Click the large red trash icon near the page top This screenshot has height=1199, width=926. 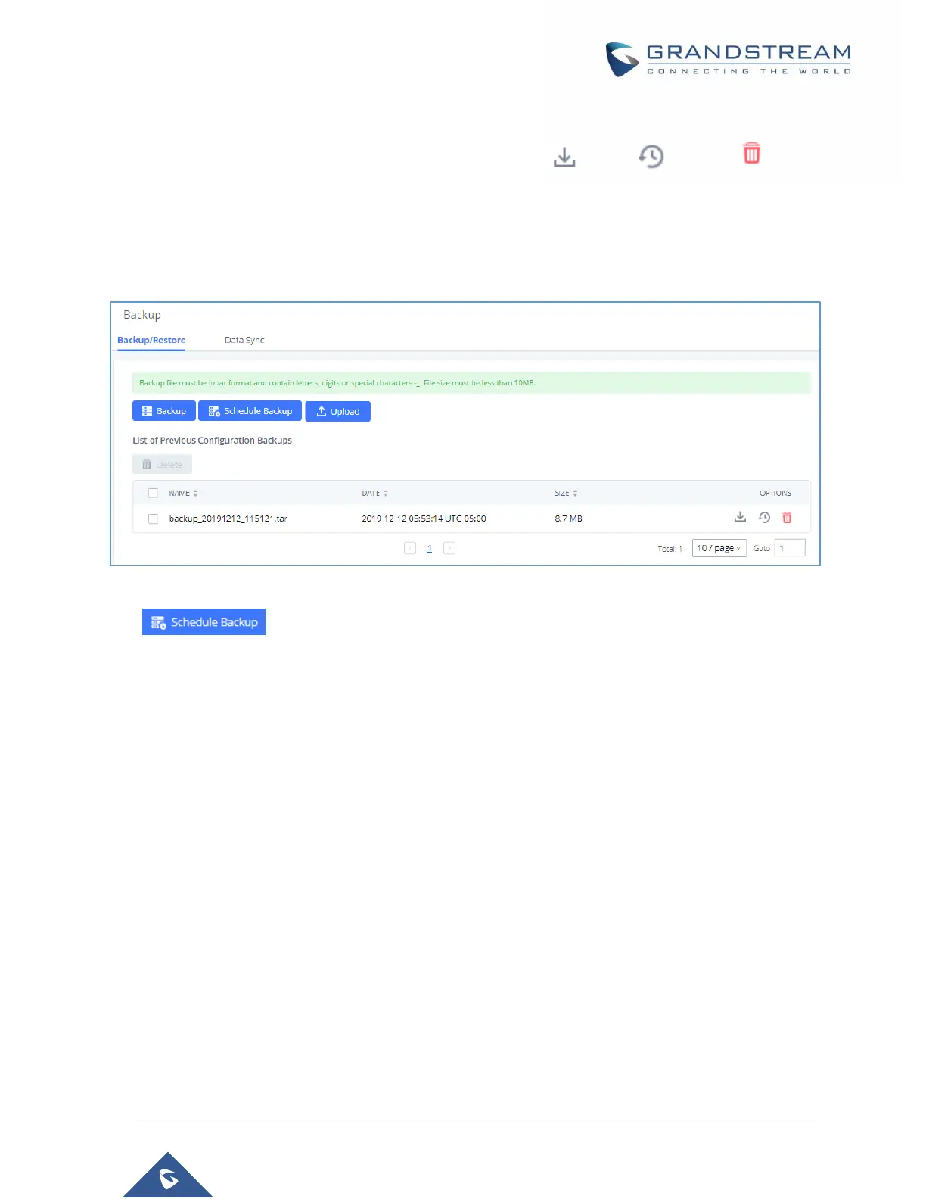(x=751, y=154)
